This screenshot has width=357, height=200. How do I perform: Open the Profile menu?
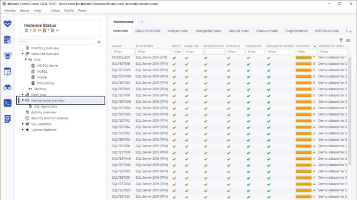[69, 11]
